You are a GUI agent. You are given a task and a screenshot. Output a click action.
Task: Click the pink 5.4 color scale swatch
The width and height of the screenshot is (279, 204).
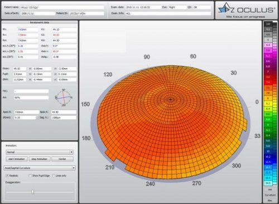(x=268, y=45)
